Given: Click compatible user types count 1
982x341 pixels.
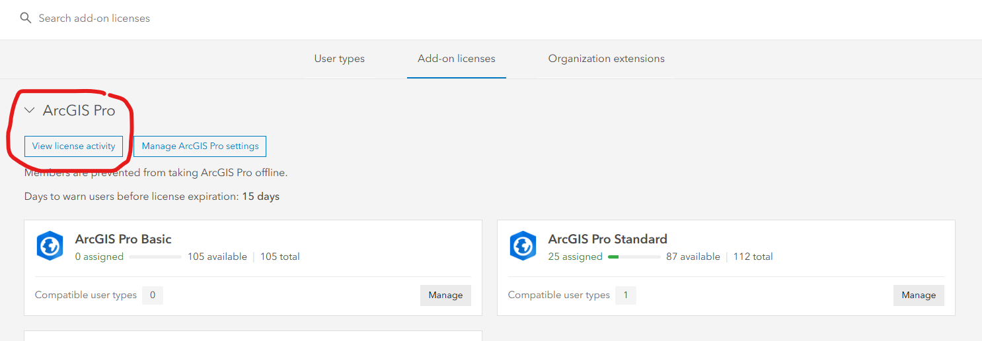Looking at the screenshot, I should (x=626, y=295).
